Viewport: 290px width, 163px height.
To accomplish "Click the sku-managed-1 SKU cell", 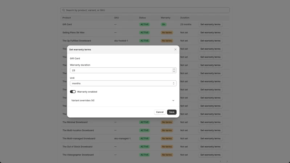I will [122, 138].
